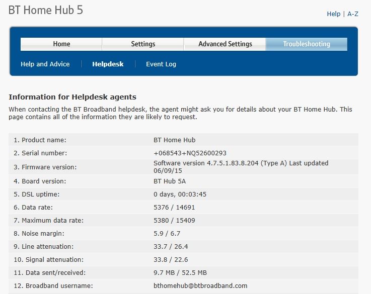Select the 'BT Home Hub' product value
The height and width of the screenshot is (294, 371).
tap(174, 140)
